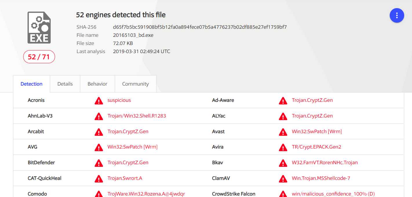Click the ClamAV engine name

click(x=221, y=178)
